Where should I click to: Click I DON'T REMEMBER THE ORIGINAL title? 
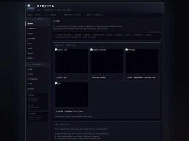point(141,78)
